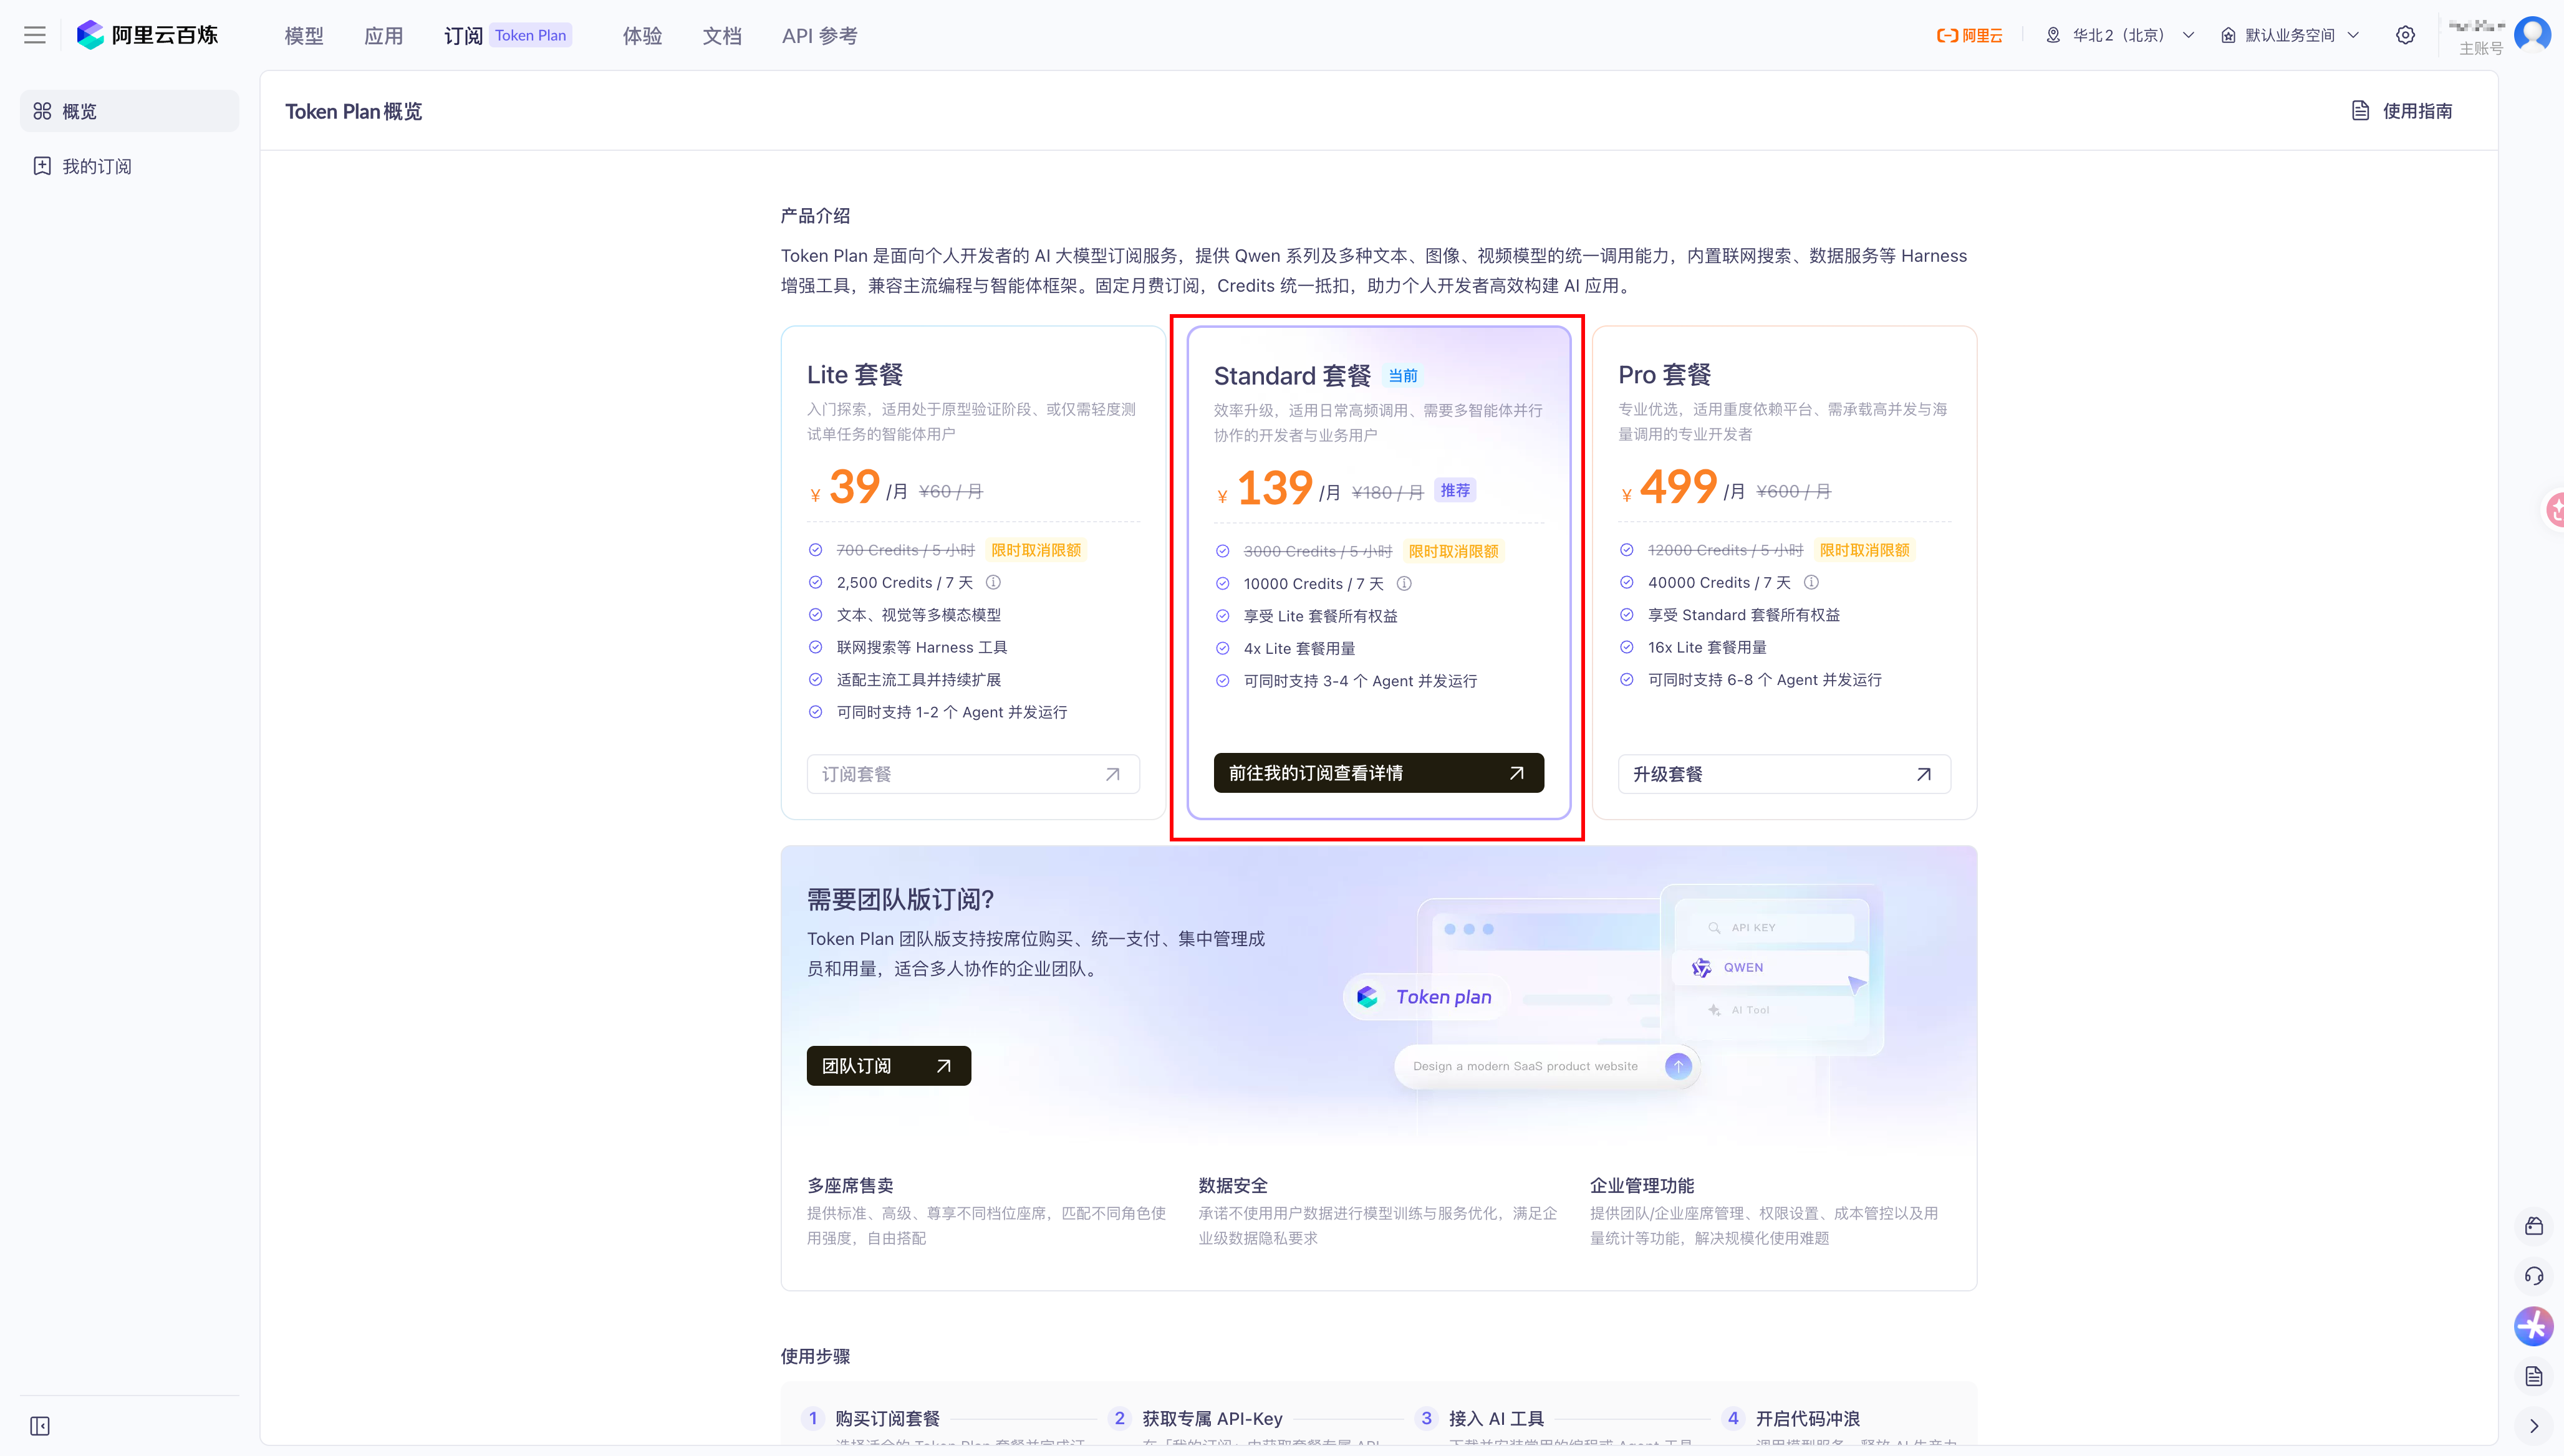Image resolution: width=2564 pixels, height=1456 pixels.
Task: Expand the 华北2（北京）region dropdown
Action: click(2120, 35)
